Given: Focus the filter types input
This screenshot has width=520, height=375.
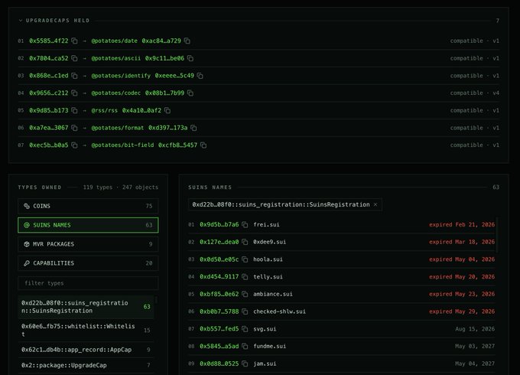Looking at the screenshot, I should [88, 283].
